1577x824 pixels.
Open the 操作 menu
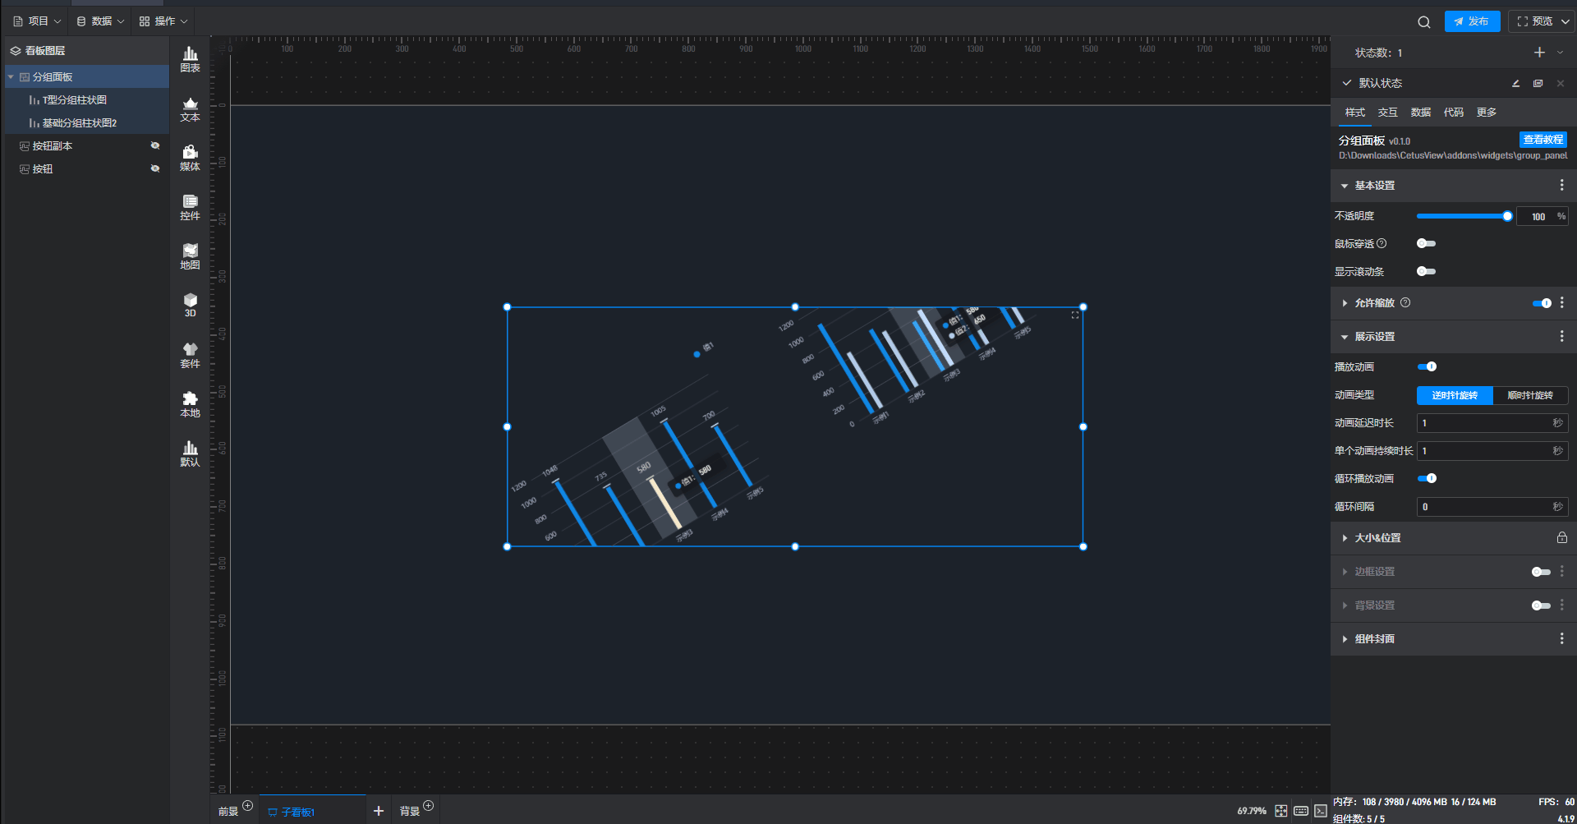(163, 21)
